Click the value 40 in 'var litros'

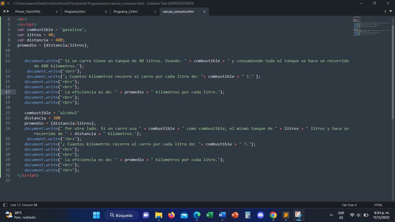51,35
